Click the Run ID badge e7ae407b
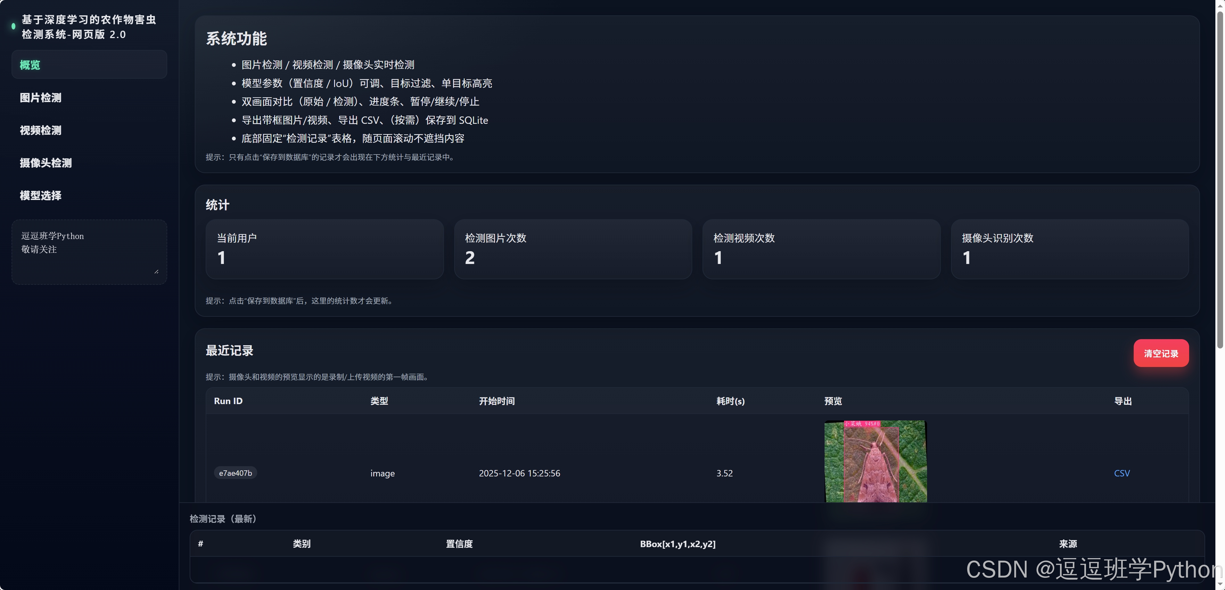The width and height of the screenshot is (1225, 590). click(x=235, y=473)
